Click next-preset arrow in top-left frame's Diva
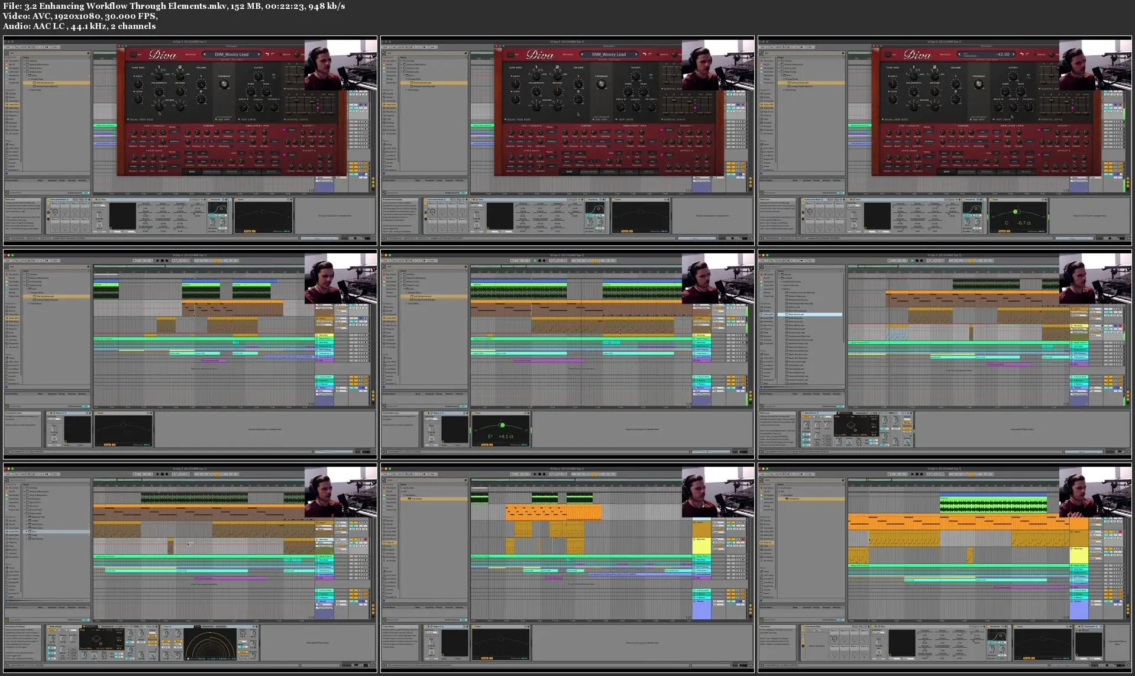This screenshot has height=676, width=1135. (x=258, y=54)
